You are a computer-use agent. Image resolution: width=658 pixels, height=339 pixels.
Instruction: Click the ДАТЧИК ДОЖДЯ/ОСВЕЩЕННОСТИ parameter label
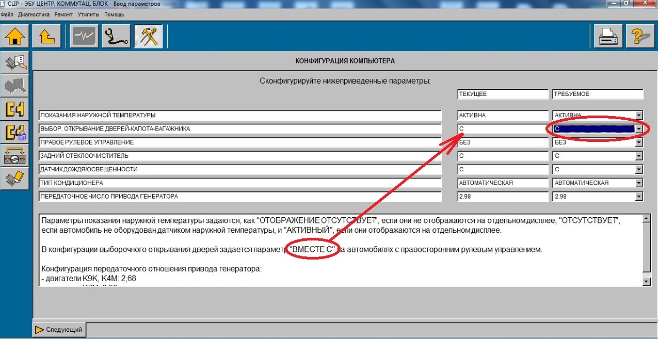240,169
